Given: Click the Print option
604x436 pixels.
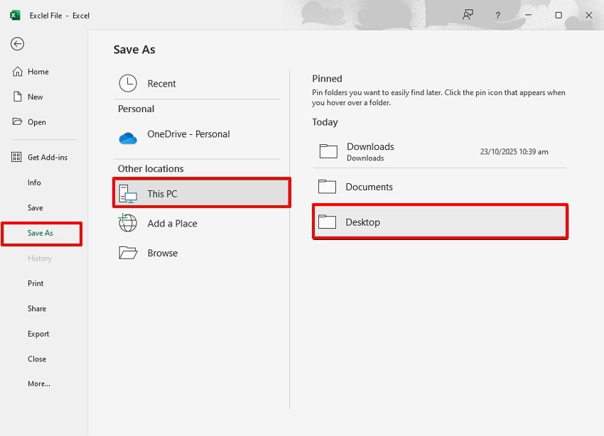Looking at the screenshot, I should 36,283.
